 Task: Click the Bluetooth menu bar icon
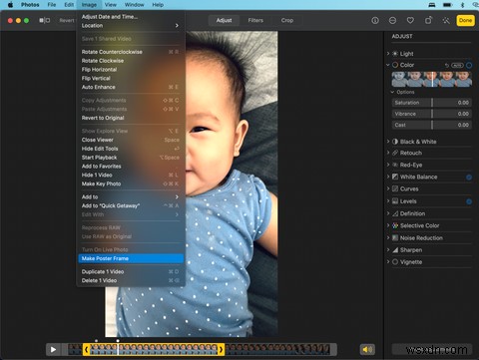pyautogui.click(x=462, y=5)
